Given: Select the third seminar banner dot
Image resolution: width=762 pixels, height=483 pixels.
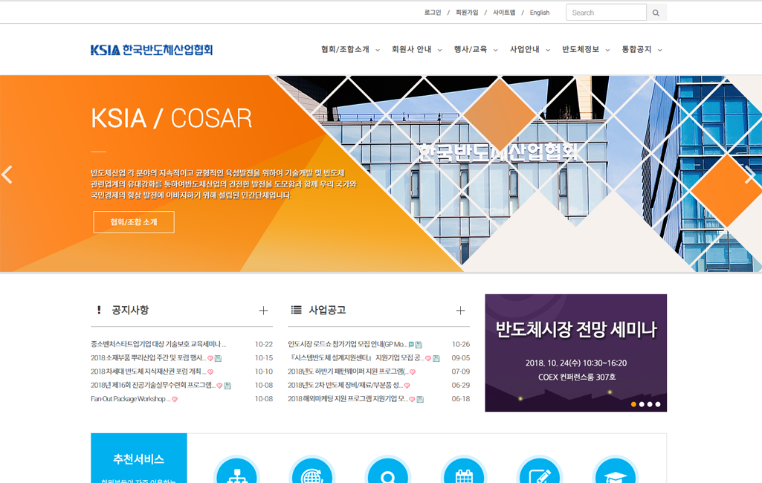Looking at the screenshot, I should tap(650, 404).
